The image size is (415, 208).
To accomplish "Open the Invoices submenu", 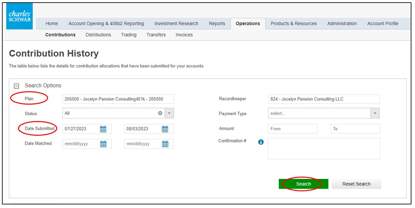I will [x=184, y=35].
